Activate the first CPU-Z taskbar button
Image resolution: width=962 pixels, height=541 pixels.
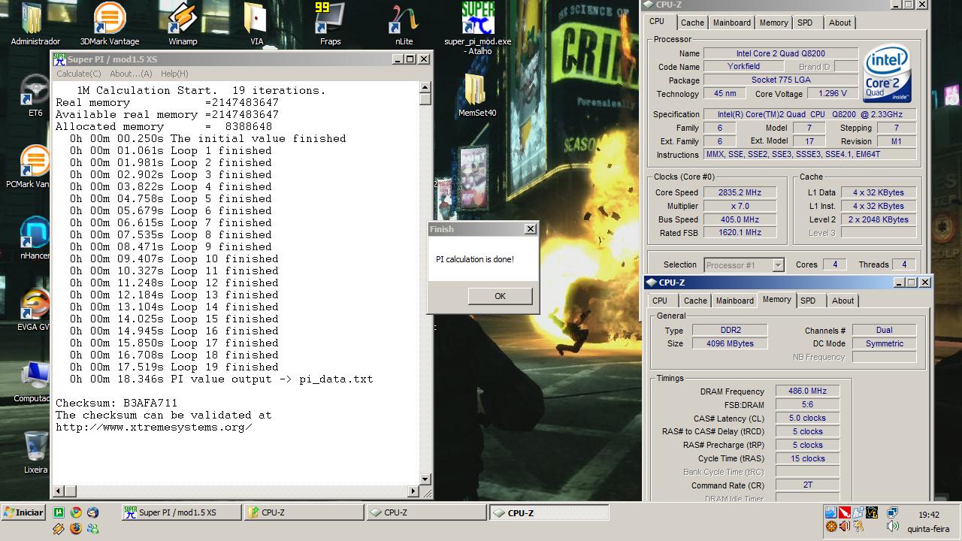click(x=304, y=512)
